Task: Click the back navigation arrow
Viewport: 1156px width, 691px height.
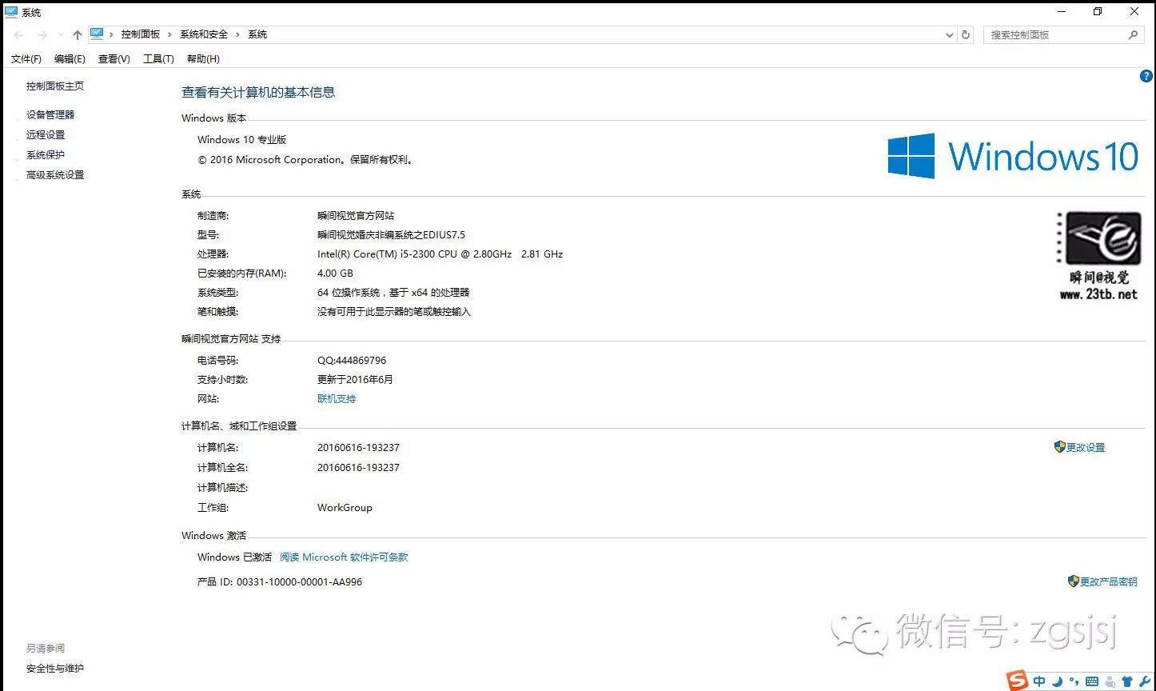Action: (x=18, y=35)
